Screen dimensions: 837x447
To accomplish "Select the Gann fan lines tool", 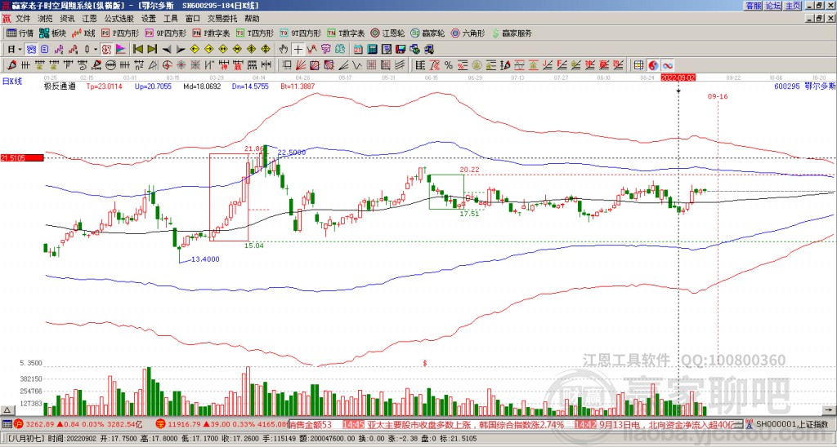I will 301,65.
